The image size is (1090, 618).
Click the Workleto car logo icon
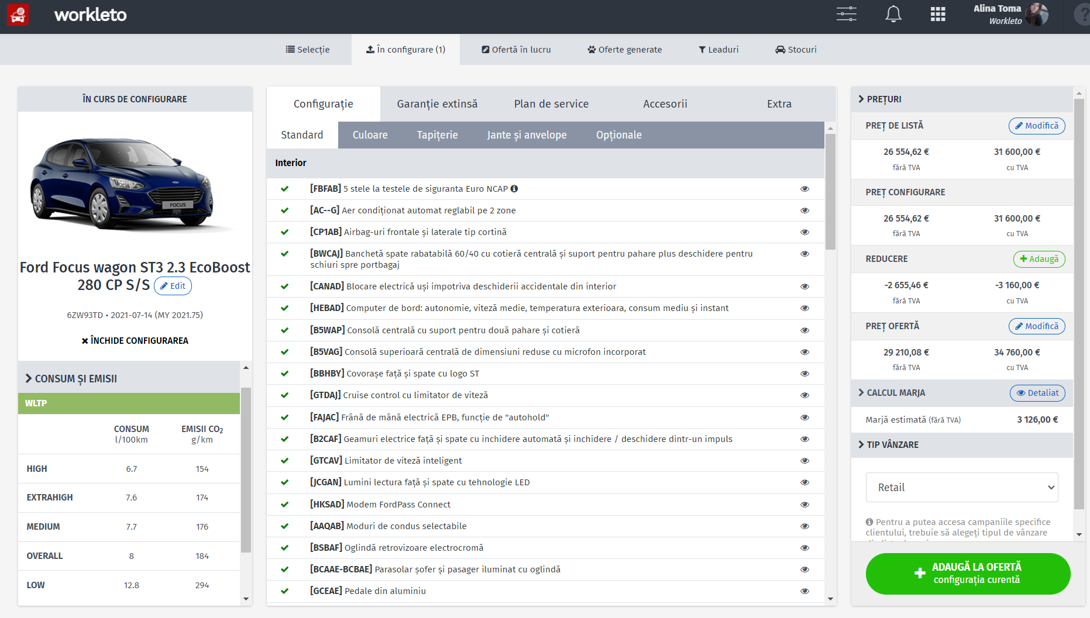[18, 15]
